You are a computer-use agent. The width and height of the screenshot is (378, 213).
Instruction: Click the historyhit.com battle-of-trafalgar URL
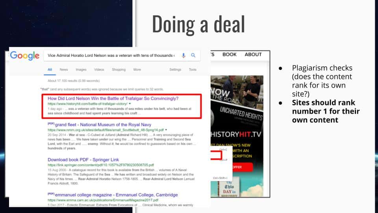[x=87, y=104]
